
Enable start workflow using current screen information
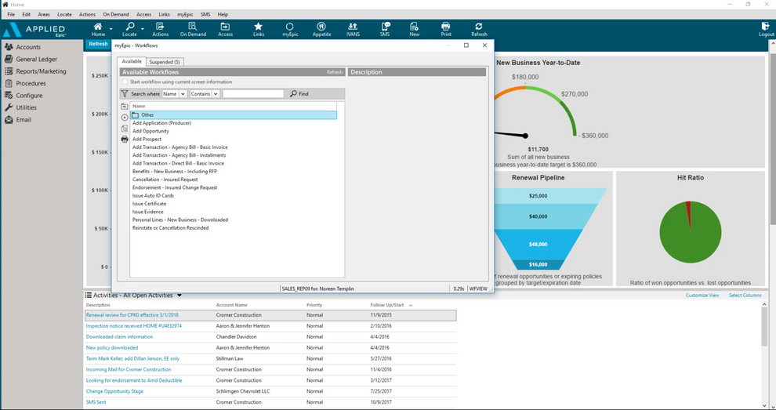[x=126, y=82]
